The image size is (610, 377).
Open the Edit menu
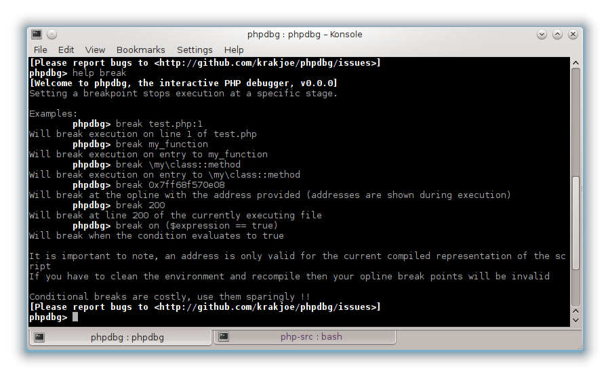66,49
